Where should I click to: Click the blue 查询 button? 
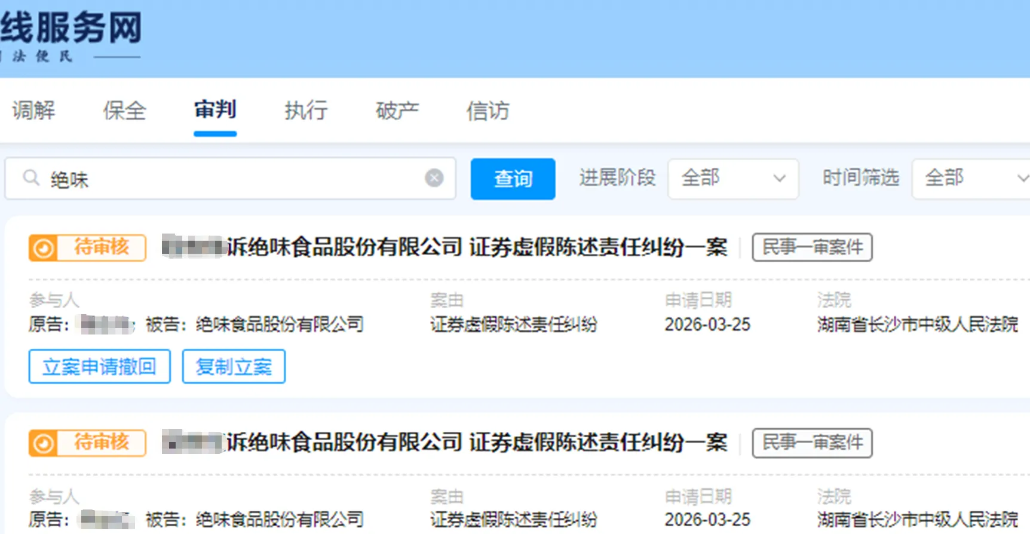click(x=513, y=179)
